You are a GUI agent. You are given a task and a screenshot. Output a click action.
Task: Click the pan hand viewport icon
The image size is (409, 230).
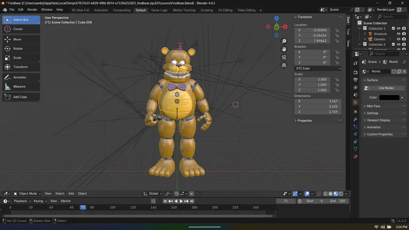[284, 49]
